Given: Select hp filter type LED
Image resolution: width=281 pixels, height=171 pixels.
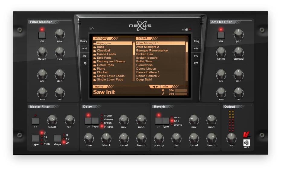Looking at the screenshot, I should tap(42, 137).
